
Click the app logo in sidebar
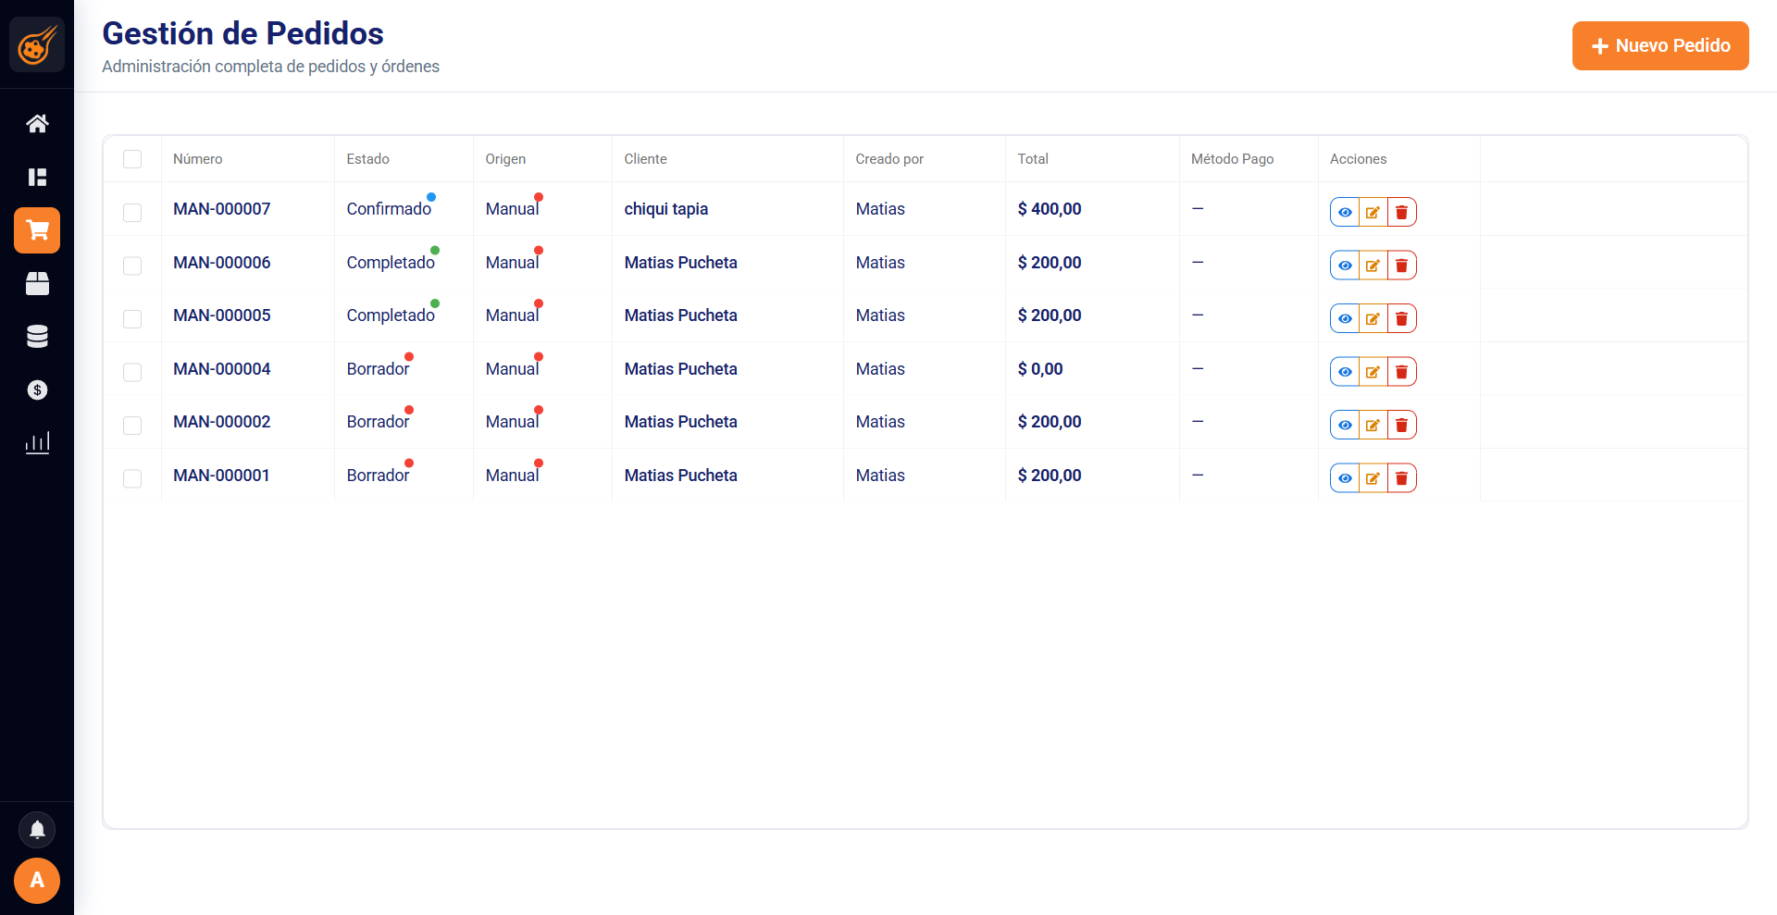[37, 44]
